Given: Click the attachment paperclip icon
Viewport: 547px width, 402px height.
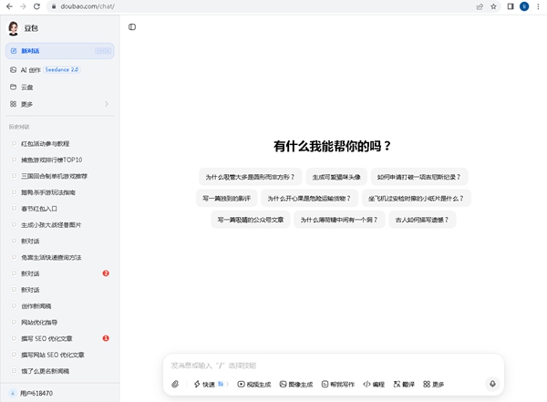Looking at the screenshot, I should click(175, 385).
